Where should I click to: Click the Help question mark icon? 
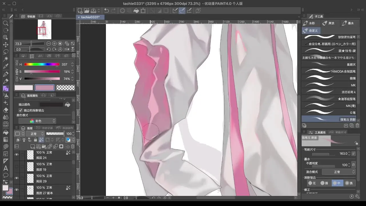(198, 11)
